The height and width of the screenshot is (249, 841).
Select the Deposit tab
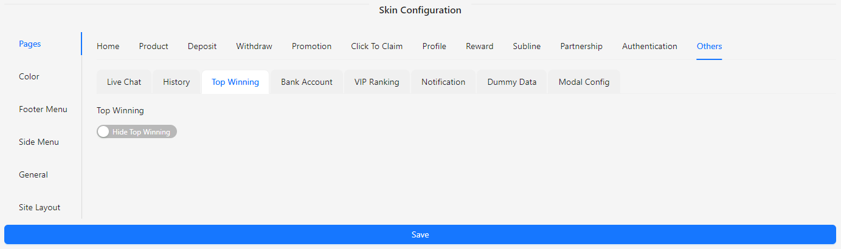point(202,47)
